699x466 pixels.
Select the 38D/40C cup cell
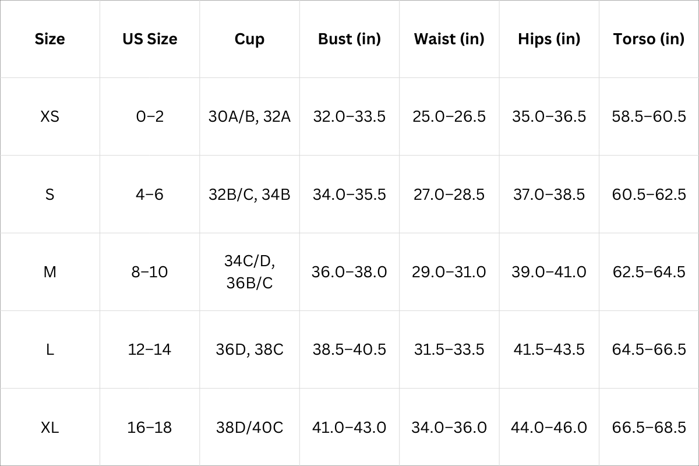coord(249,428)
